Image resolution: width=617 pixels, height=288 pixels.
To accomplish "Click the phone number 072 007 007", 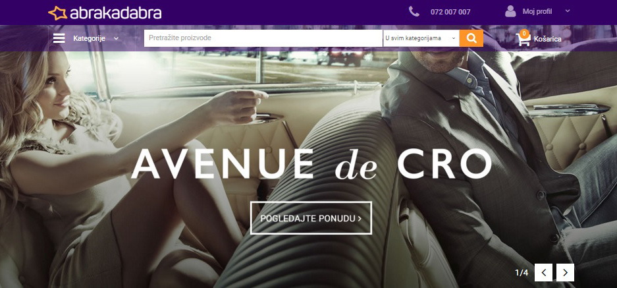I will (x=450, y=12).
